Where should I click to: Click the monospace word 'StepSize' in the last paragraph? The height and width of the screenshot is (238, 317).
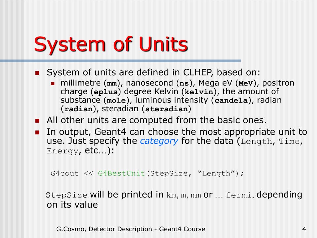(x=67, y=195)
